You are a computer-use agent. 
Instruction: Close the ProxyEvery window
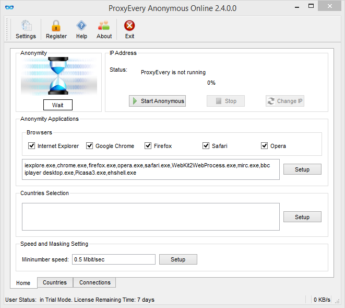(329, 6)
